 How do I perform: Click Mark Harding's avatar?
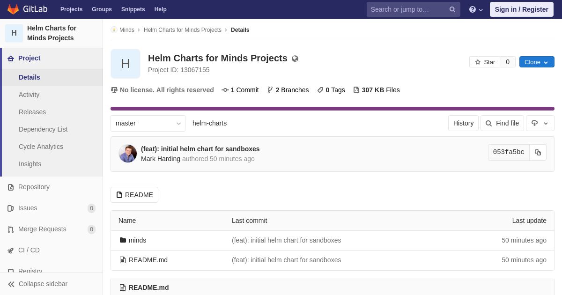pos(128,154)
